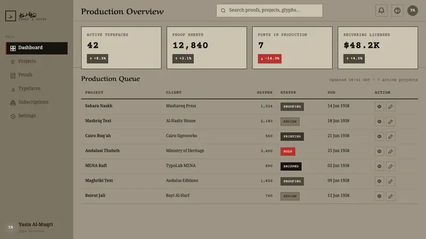Open Subscriptions in the sidebar
The height and width of the screenshot is (239, 426).
[x=37, y=102]
